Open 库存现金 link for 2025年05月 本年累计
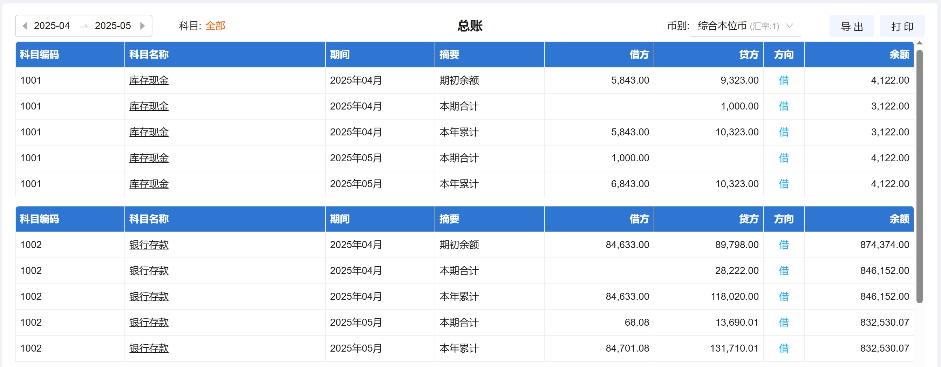Screen dimensions: 941x367 point(149,184)
